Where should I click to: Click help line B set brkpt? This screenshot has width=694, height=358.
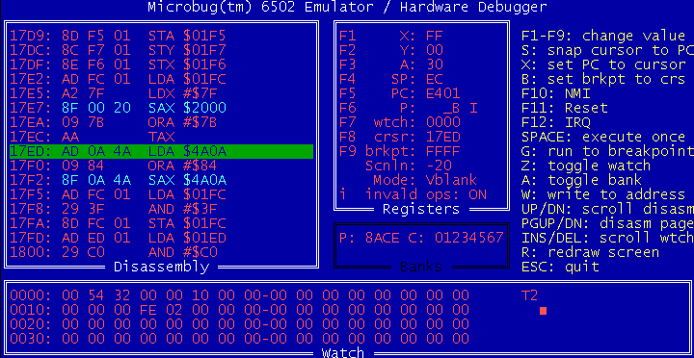(x=603, y=79)
